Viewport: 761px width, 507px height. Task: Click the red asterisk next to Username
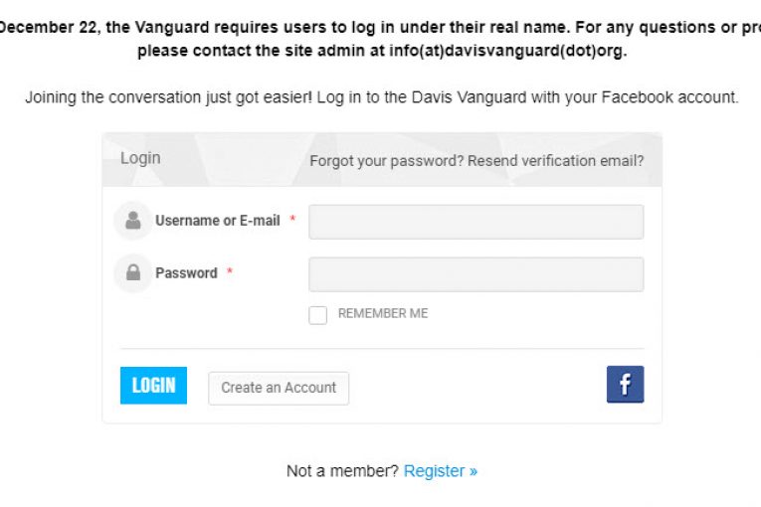292,220
